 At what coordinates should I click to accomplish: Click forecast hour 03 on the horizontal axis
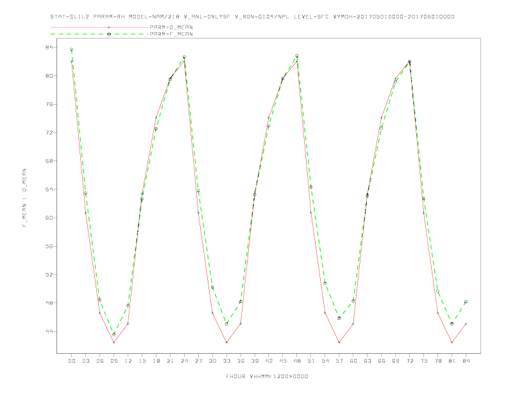pos(85,361)
